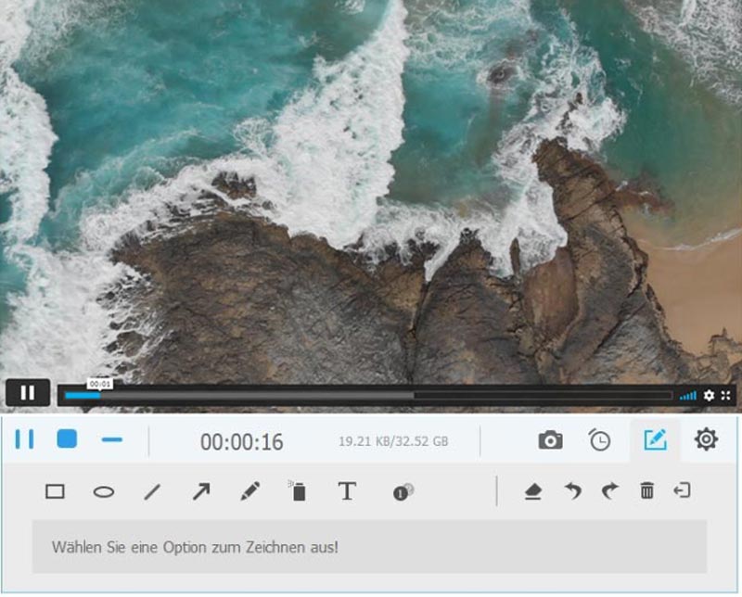Exit the drawing toolbar
The width and height of the screenshot is (742, 597).
pos(683,490)
